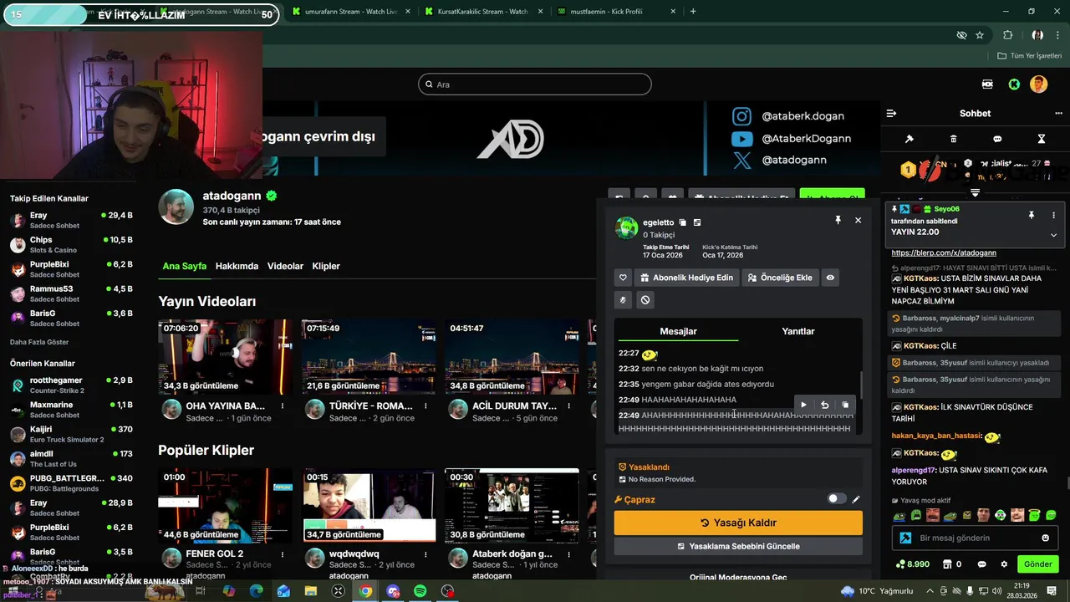Pin the egeletto user card
This screenshot has height=602, width=1070.
pyautogui.click(x=838, y=220)
